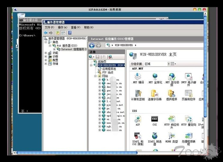223x162 pixels.
Task: Open the 提供程序 feature icon
Action: pos(172,95)
